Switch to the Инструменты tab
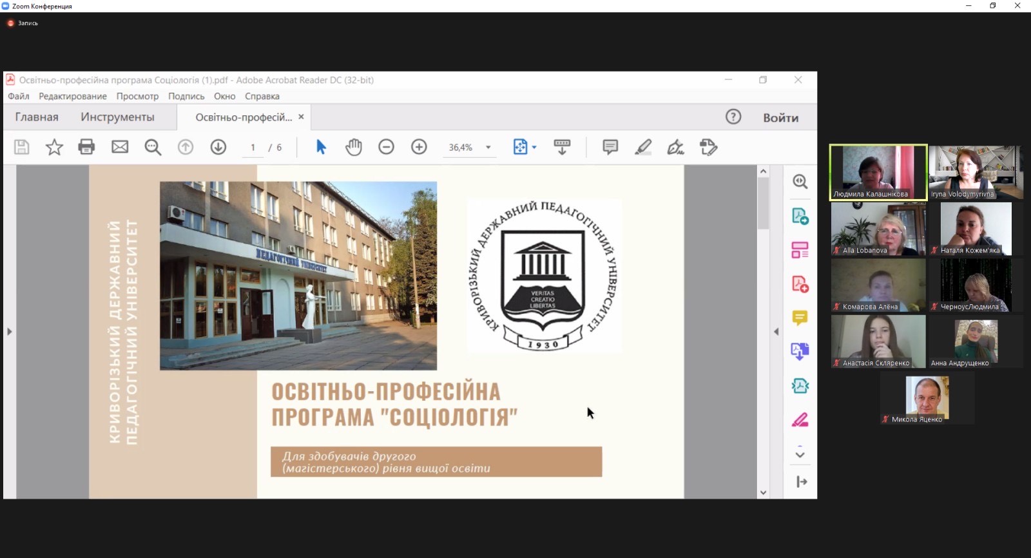The width and height of the screenshot is (1031, 558). [x=117, y=117]
